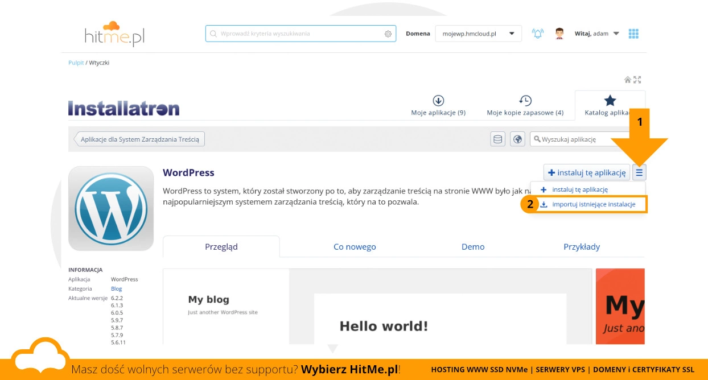Switch to the Demo tab
The image size is (708, 380).
coord(473,247)
